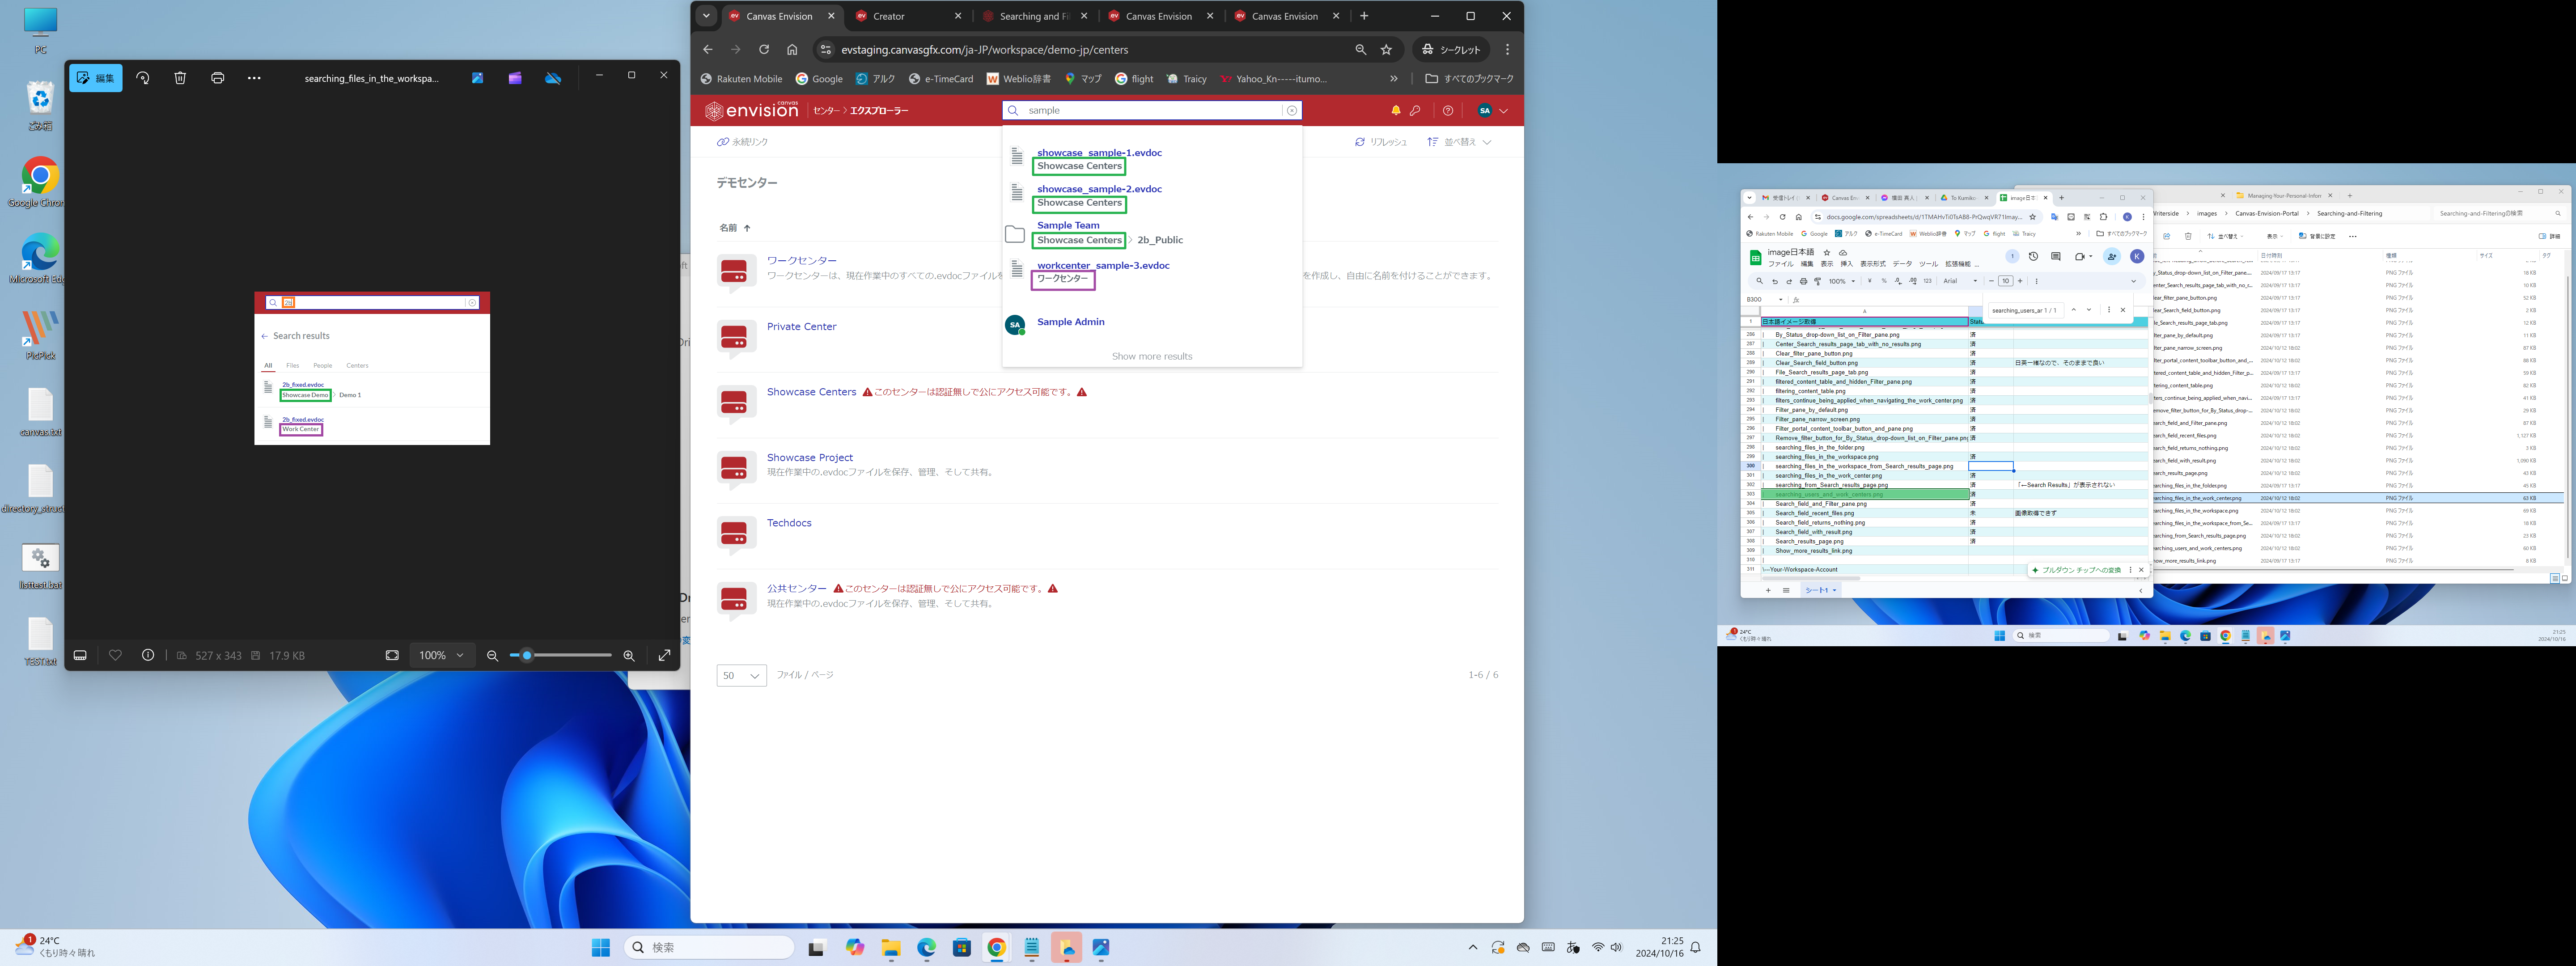Open Rakuten Mobile bookmark
Screen dimensions: 2576x966
(741, 79)
